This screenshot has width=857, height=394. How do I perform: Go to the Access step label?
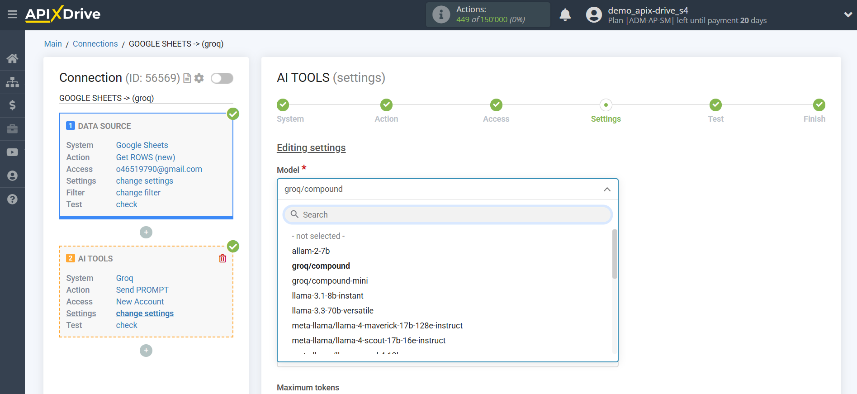[496, 119]
